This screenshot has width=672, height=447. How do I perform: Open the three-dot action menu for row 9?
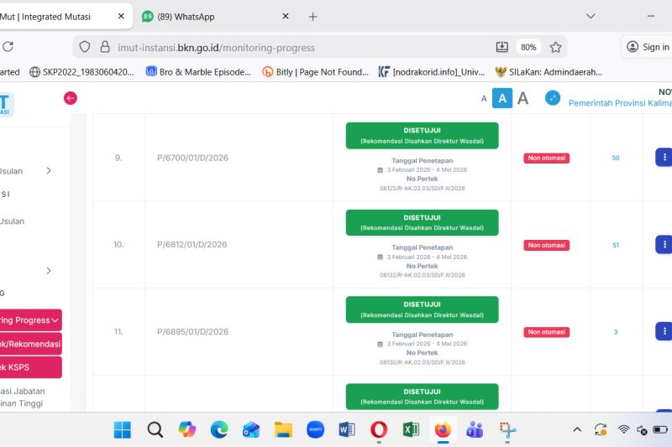point(664,158)
